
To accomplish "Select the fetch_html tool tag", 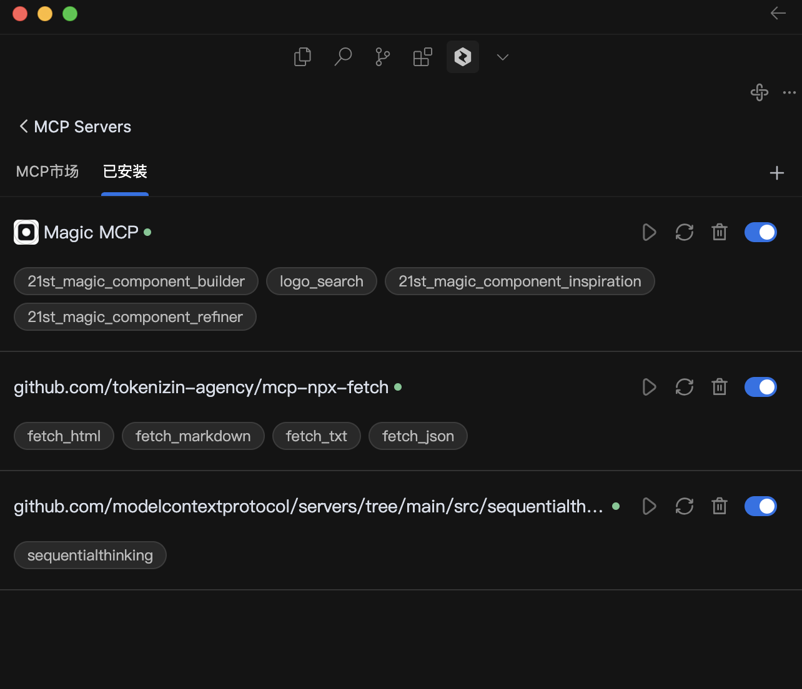I will point(64,436).
